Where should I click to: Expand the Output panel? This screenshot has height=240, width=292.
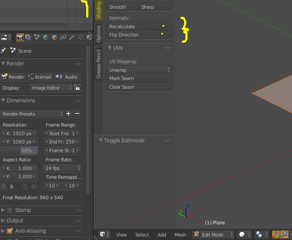3,220
